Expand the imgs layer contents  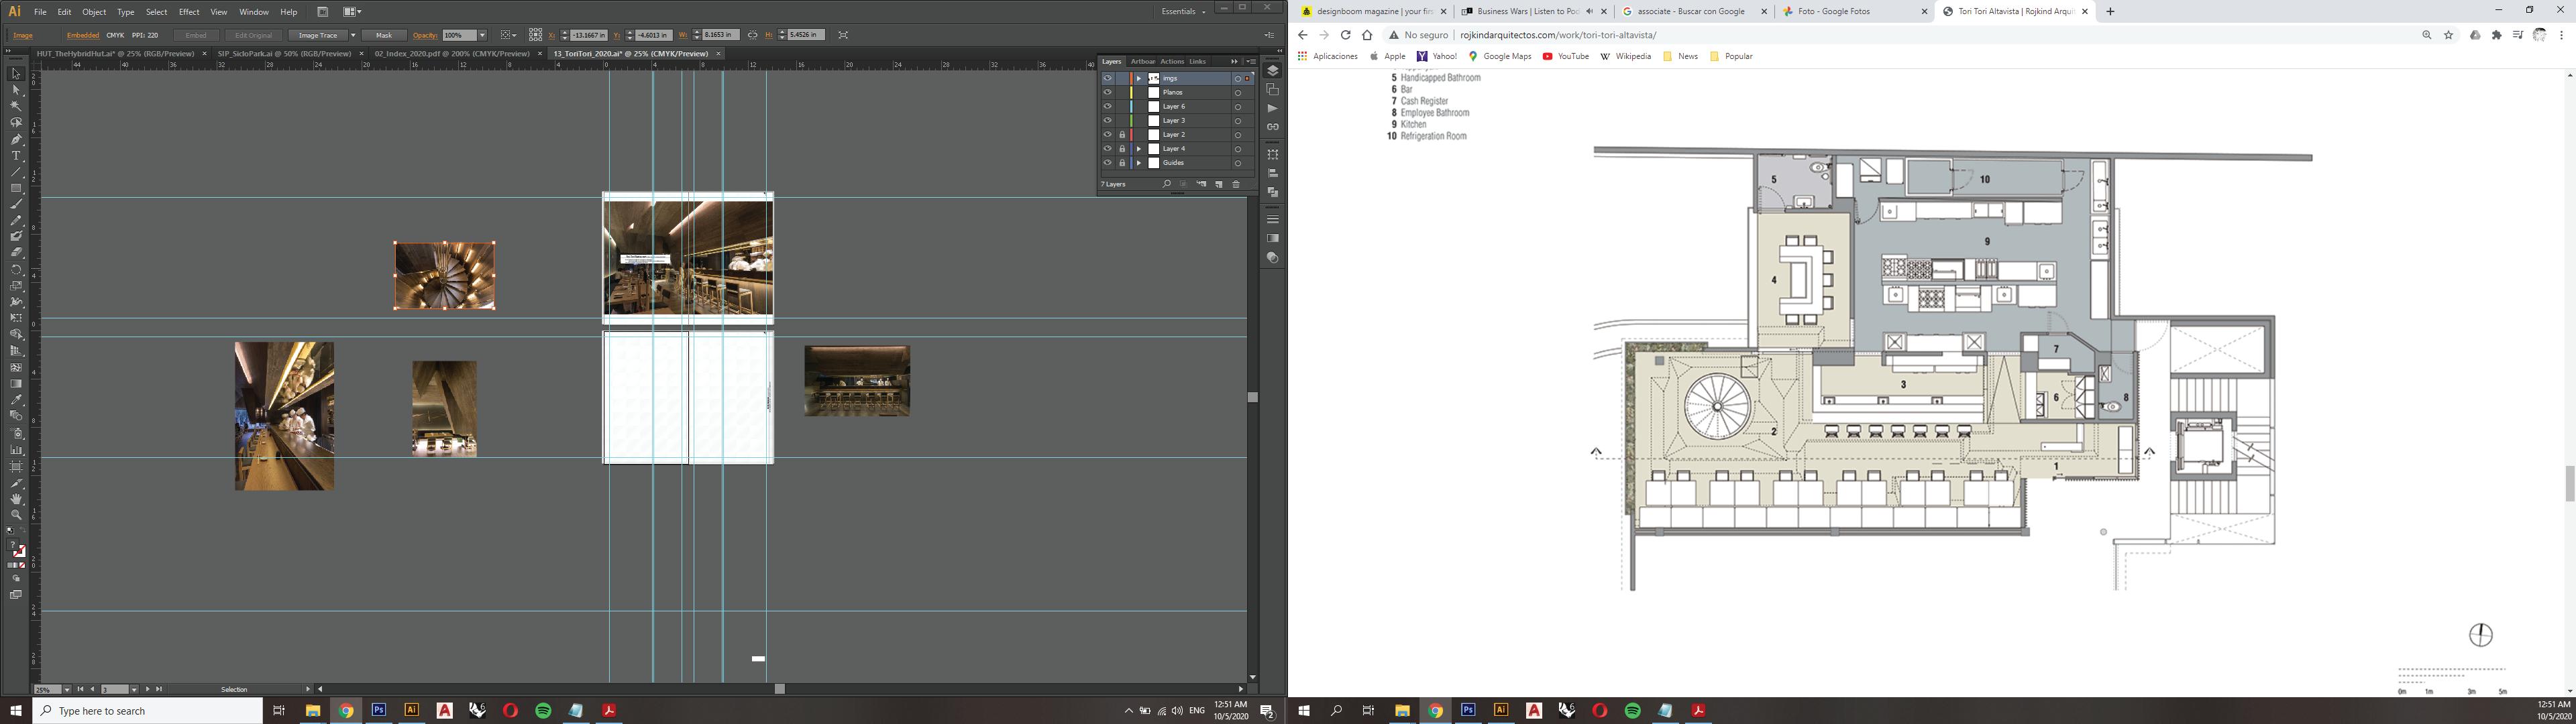(x=1138, y=78)
